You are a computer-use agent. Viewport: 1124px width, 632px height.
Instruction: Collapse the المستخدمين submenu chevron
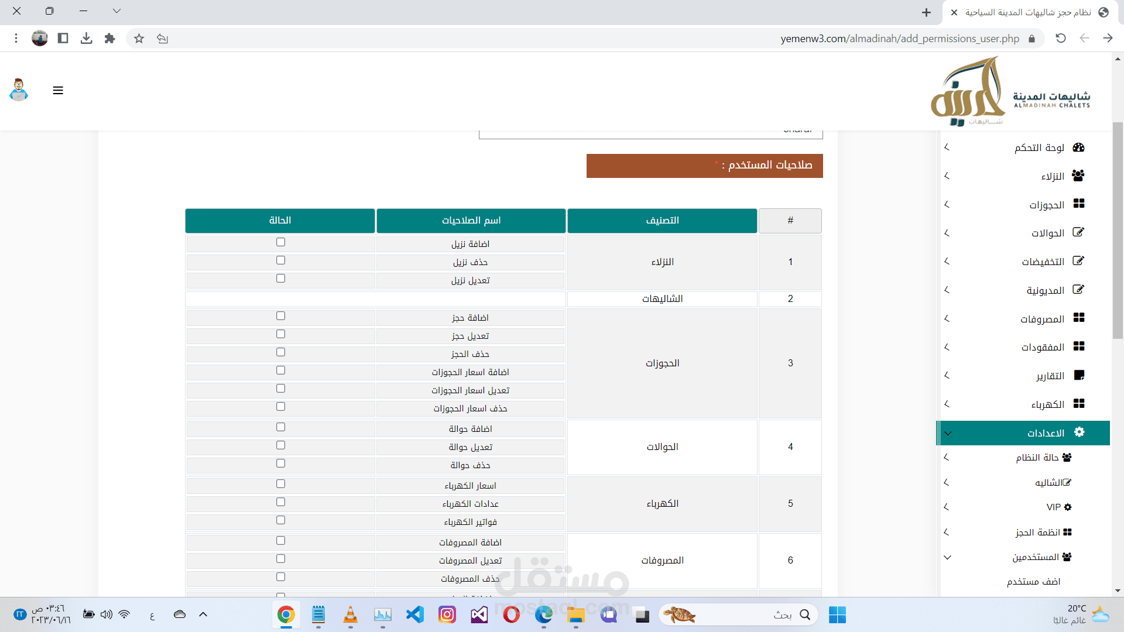point(947,557)
